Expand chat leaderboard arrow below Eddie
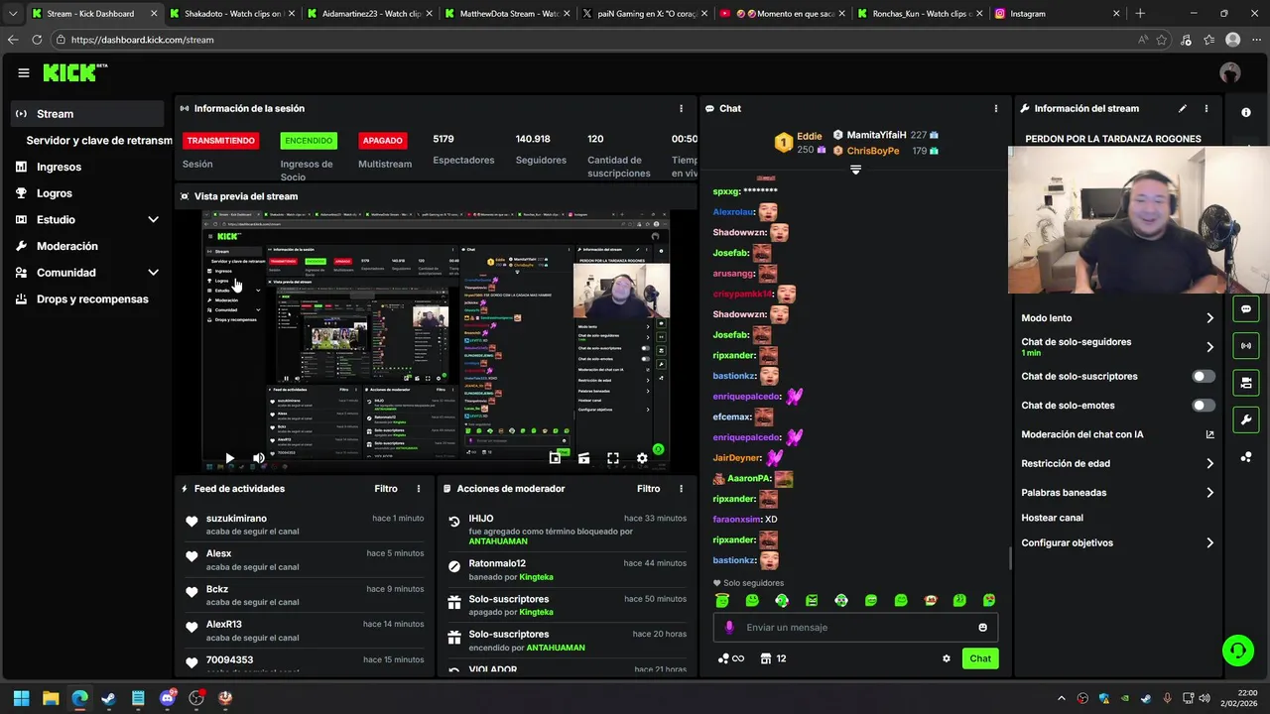The width and height of the screenshot is (1270, 714). click(x=855, y=170)
